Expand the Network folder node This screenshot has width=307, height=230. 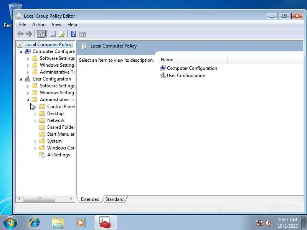click(35, 121)
